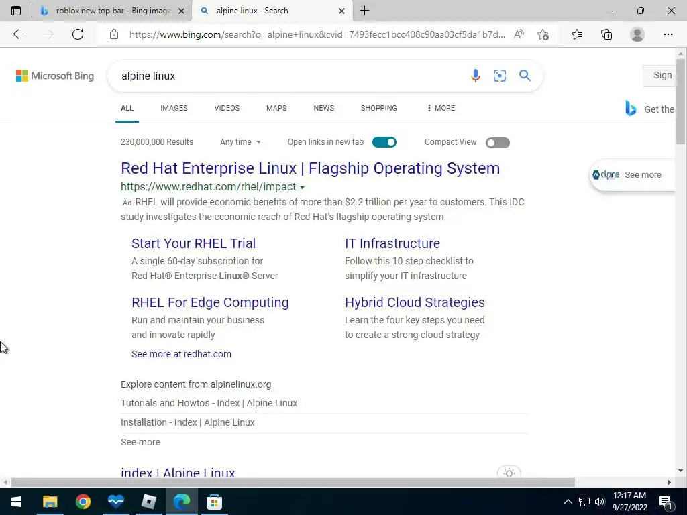Click the microphone voice search icon
Viewport: 687px width, 515px height.
pos(476,76)
